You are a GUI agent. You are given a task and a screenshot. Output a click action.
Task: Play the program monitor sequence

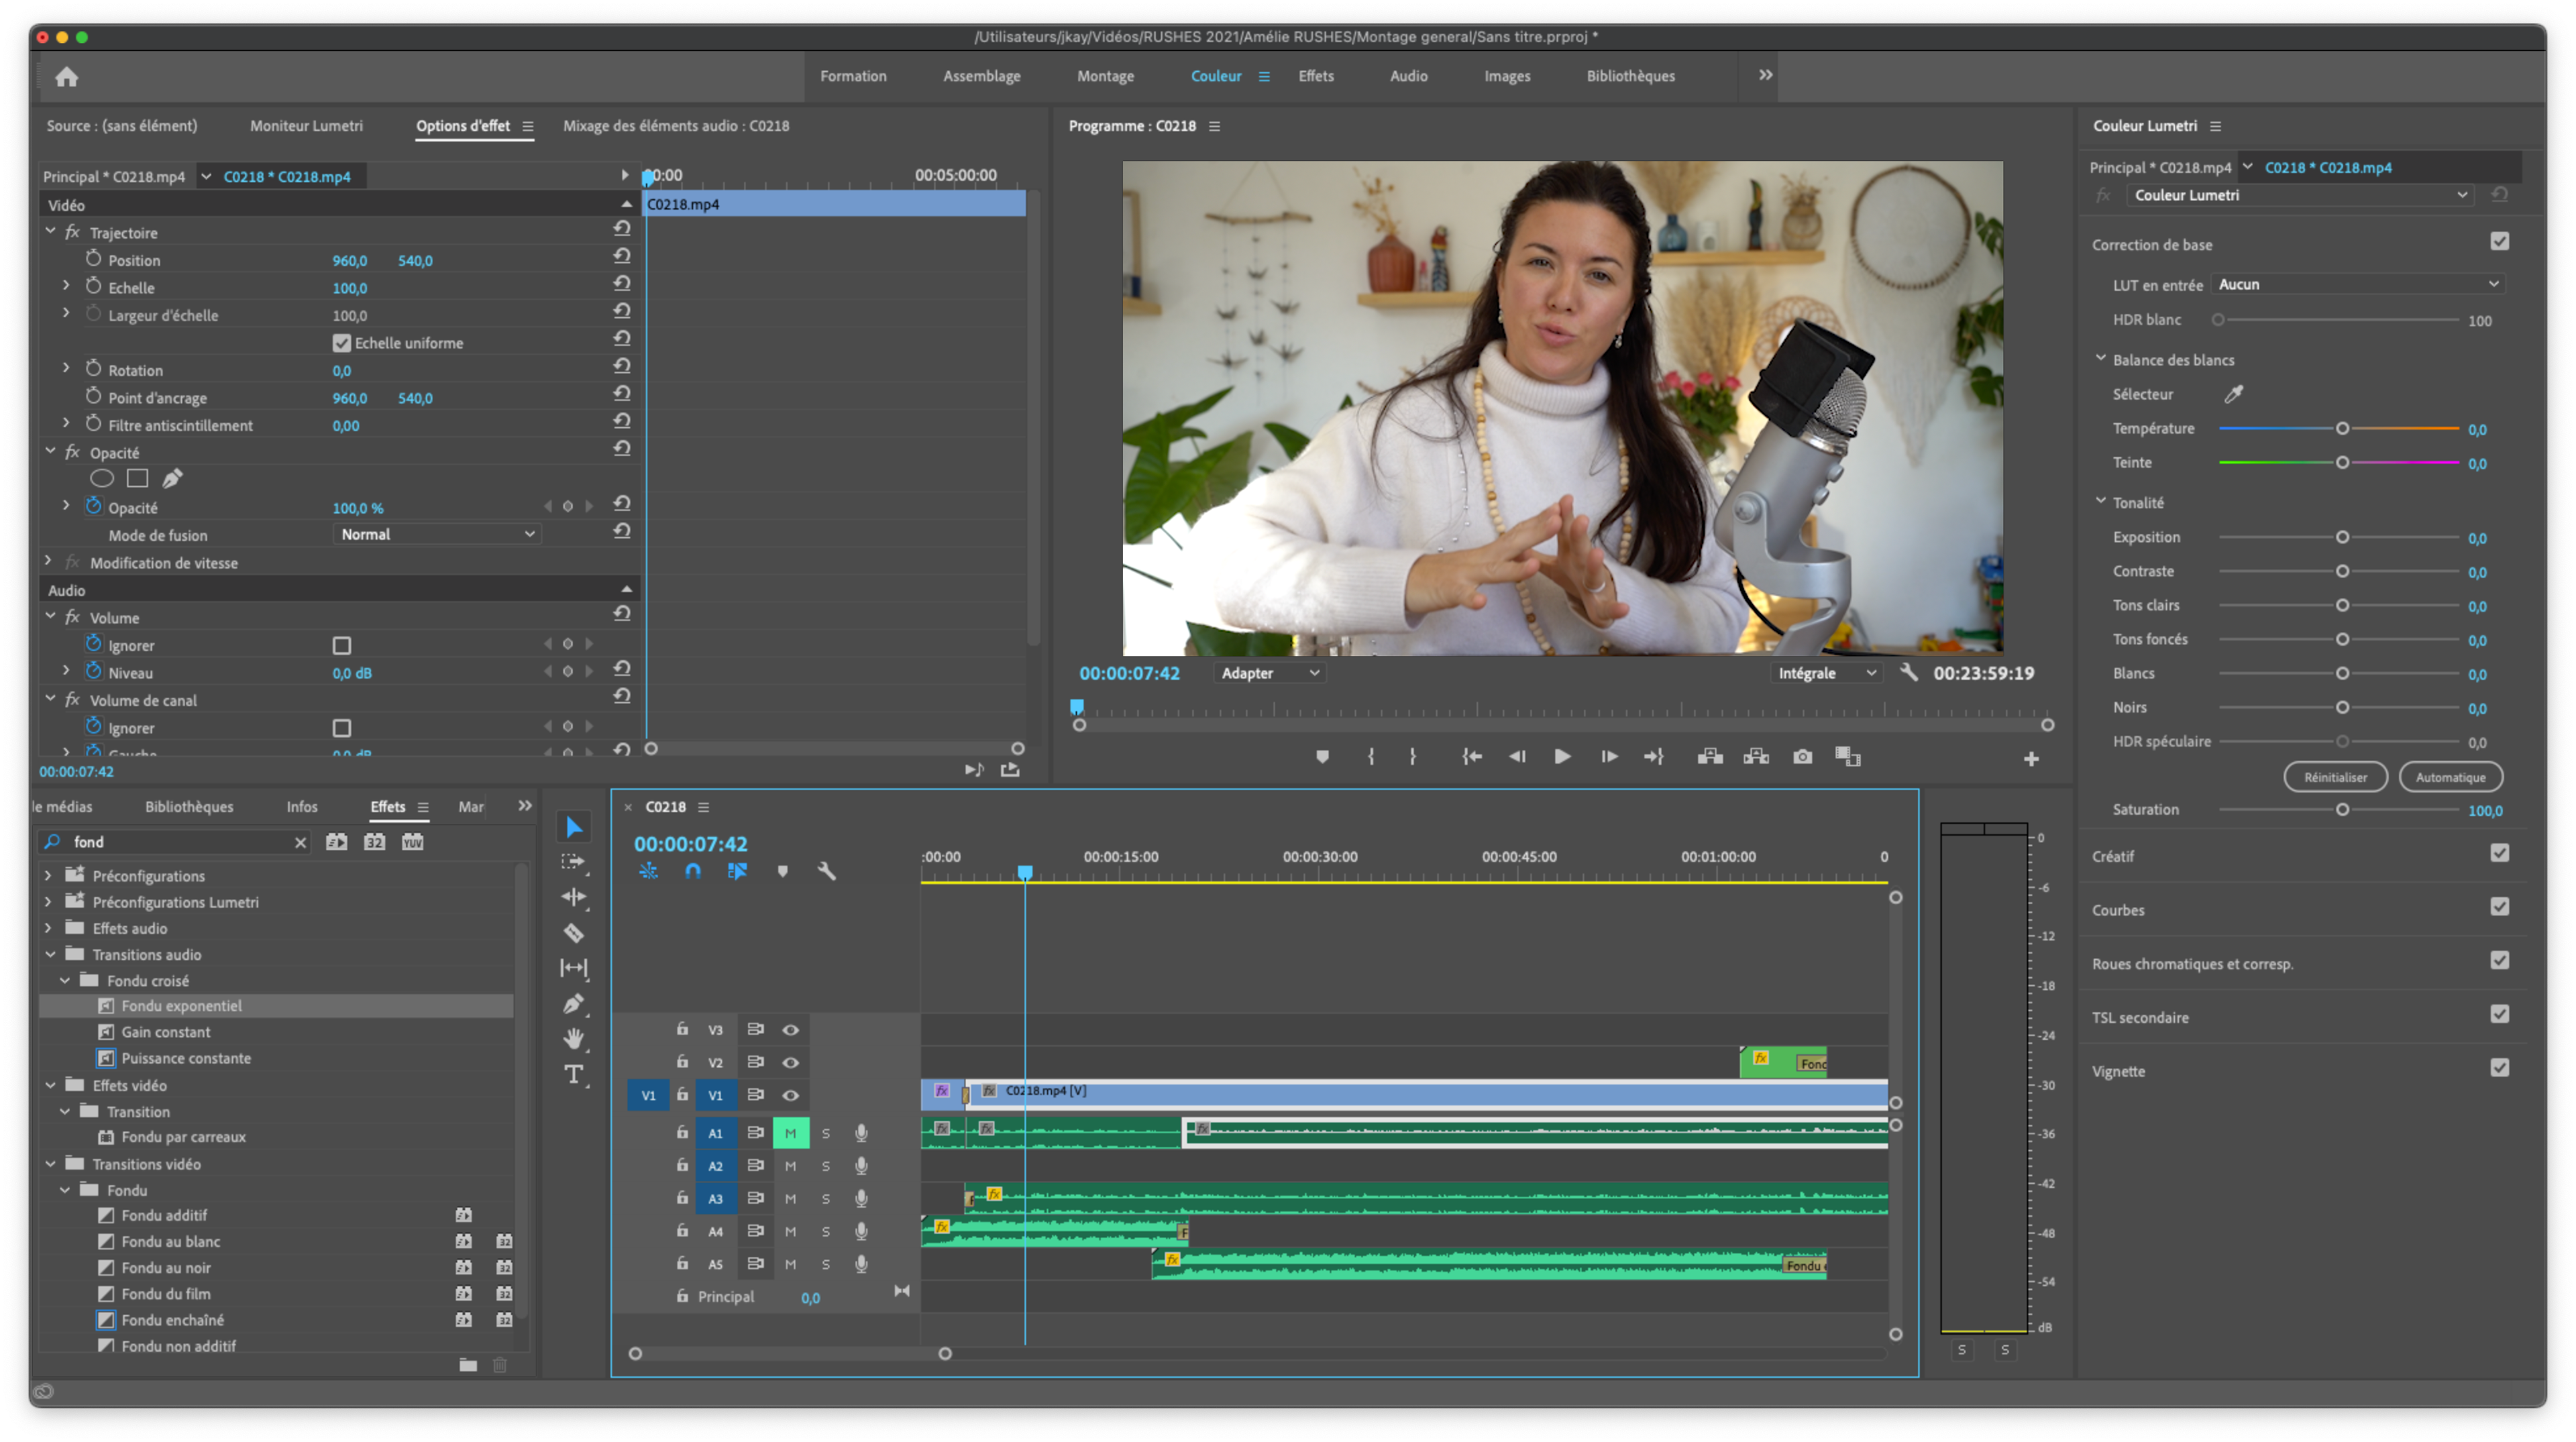click(1562, 757)
